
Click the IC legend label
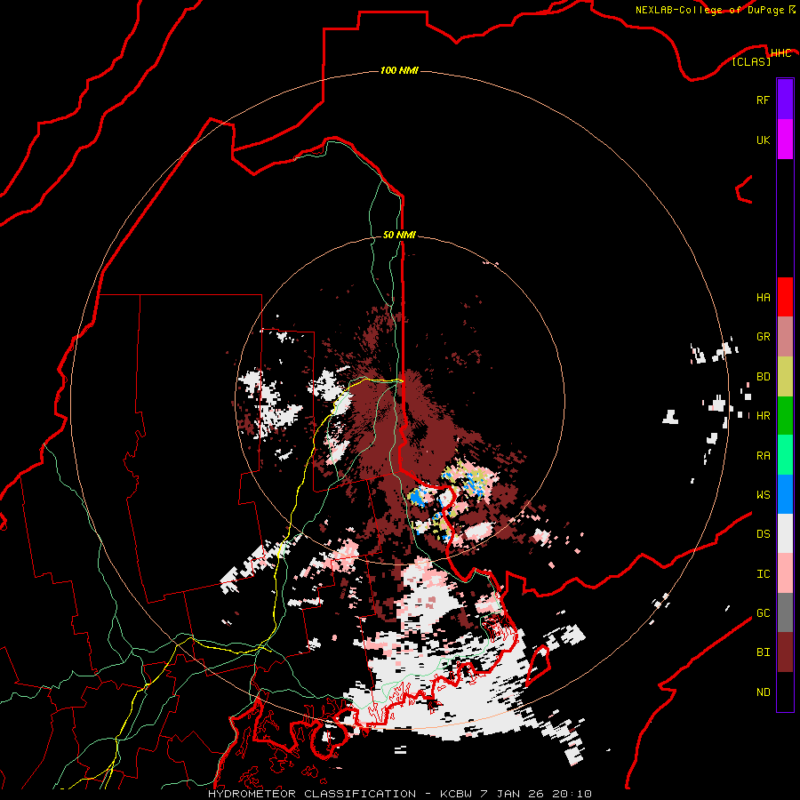tap(764, 574)
